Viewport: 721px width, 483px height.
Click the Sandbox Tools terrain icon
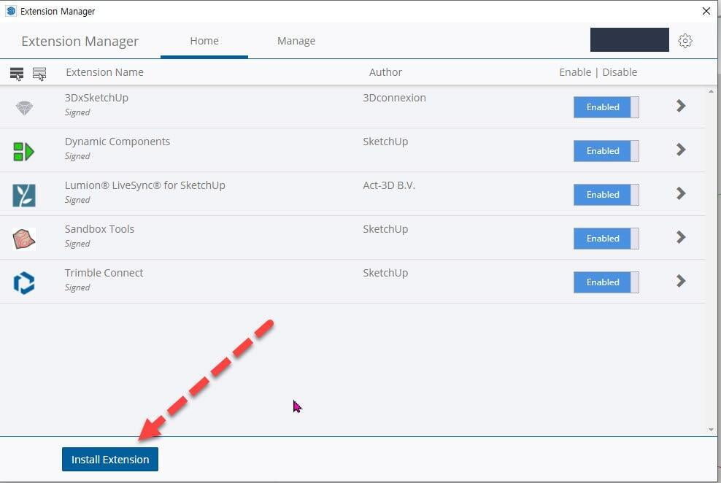tap(24, 239)
